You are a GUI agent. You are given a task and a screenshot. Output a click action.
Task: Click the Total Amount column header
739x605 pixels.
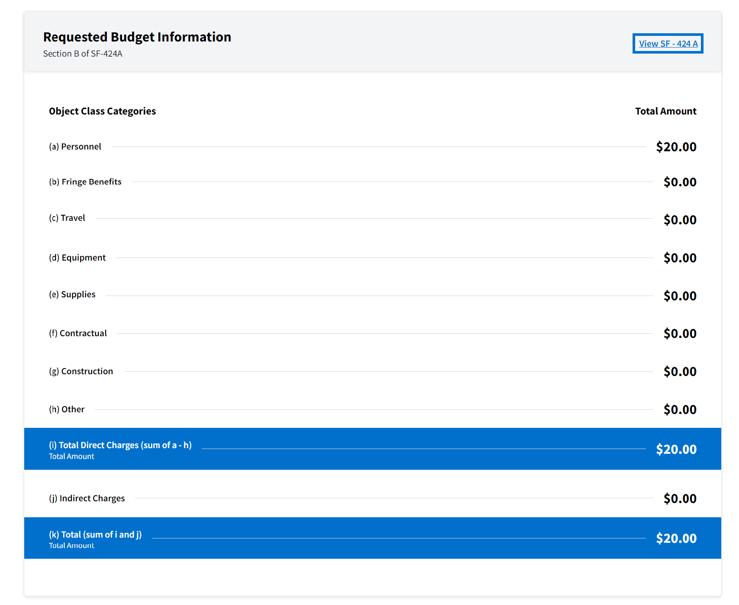click(665, 111)
